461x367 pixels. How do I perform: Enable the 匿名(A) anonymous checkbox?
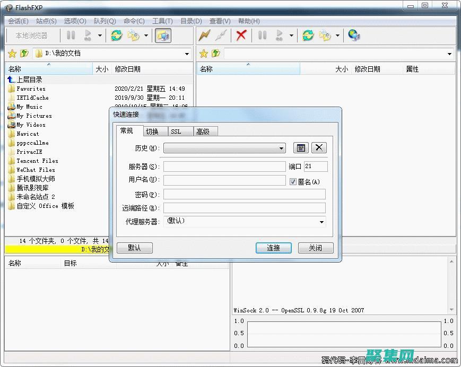(x=293, y=182)
